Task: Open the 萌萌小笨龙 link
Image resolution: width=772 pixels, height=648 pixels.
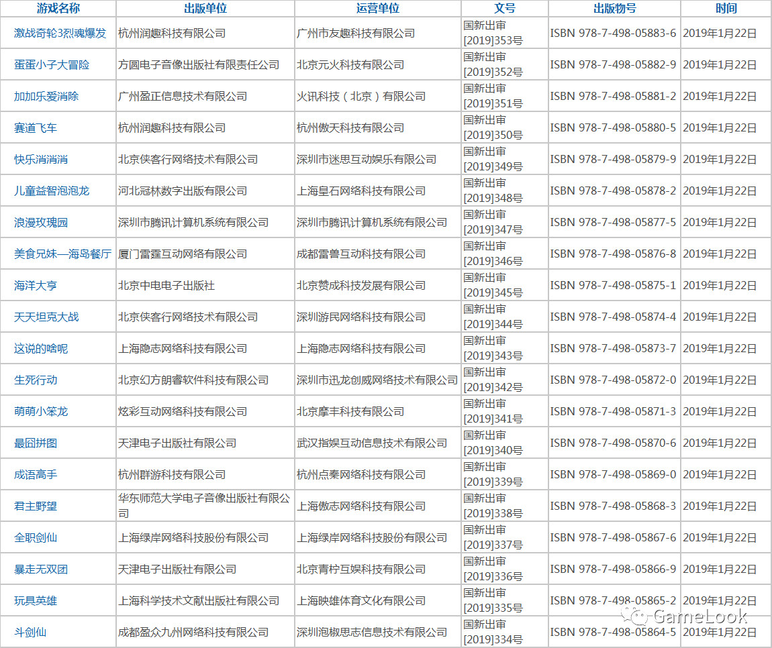Action: [x=41, y=411]
